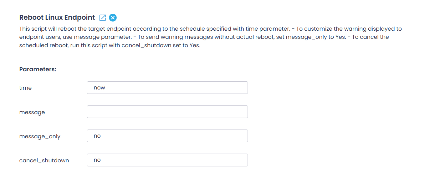Click the cancel_shutdown field containing no
The width and height of the screenshot is (430, 183).
[x=167, y=160]
